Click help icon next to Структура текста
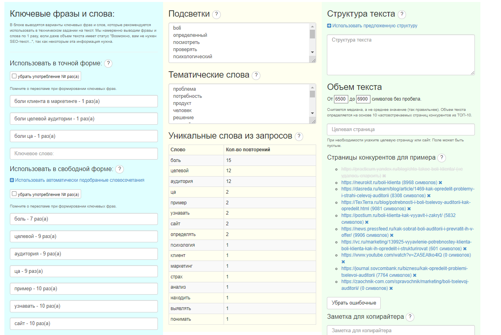Image resolution: width=501 pixels, height=335 pixels. (x=402, y=15)
